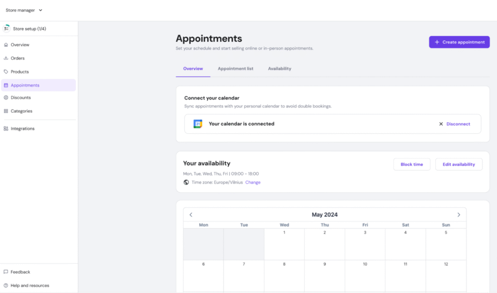Click the Overview home icon in sidebar

tap(6, 45)
